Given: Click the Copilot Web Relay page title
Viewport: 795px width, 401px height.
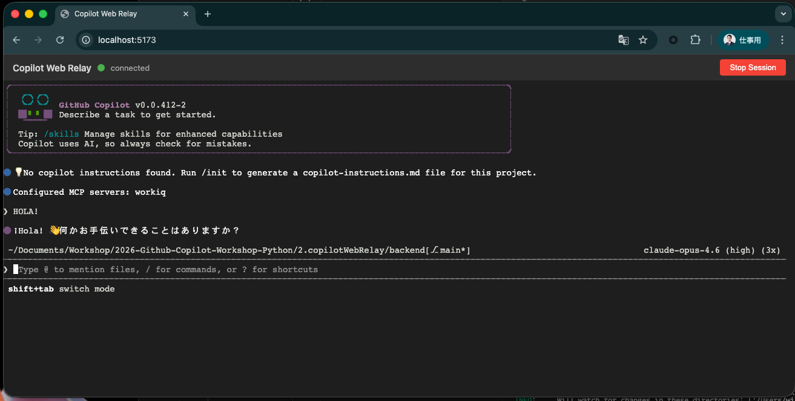Looking at the screenshot, I should pyautogui.click(x=52, y=68).
